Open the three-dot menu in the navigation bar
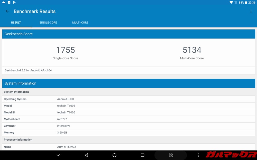The height and width of the screenshot is (160, 257). click(x=199, y=155)
